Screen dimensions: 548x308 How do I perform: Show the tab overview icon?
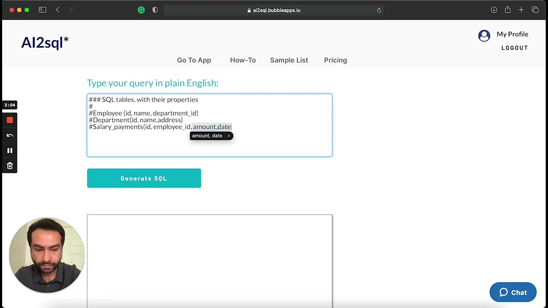pyautogui.click(x=535, y=10)
